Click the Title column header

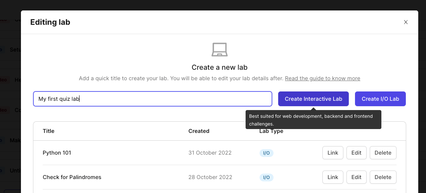coord(48,131)
